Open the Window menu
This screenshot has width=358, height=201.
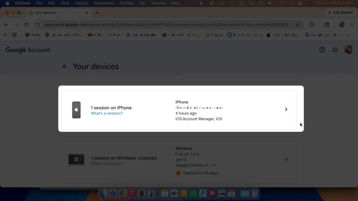(158, 3)
